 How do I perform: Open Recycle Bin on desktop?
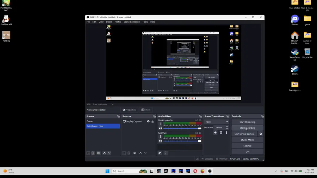pyautogui.click(x=307, y=53)
